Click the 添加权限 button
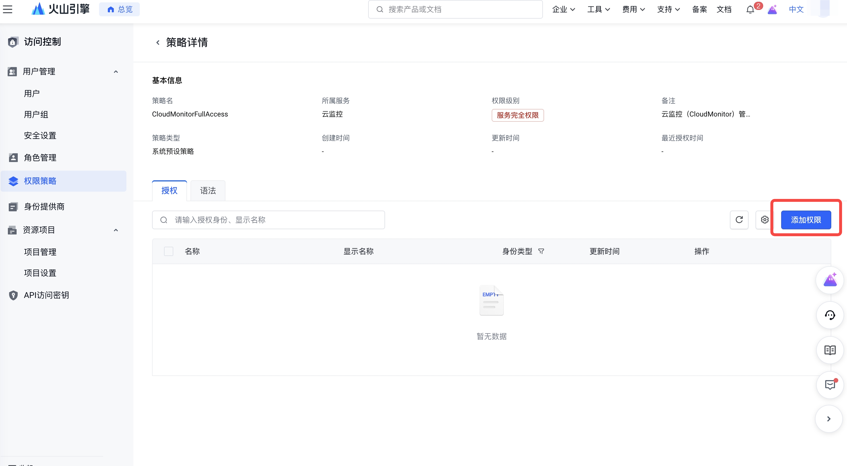 pos(806,220)
